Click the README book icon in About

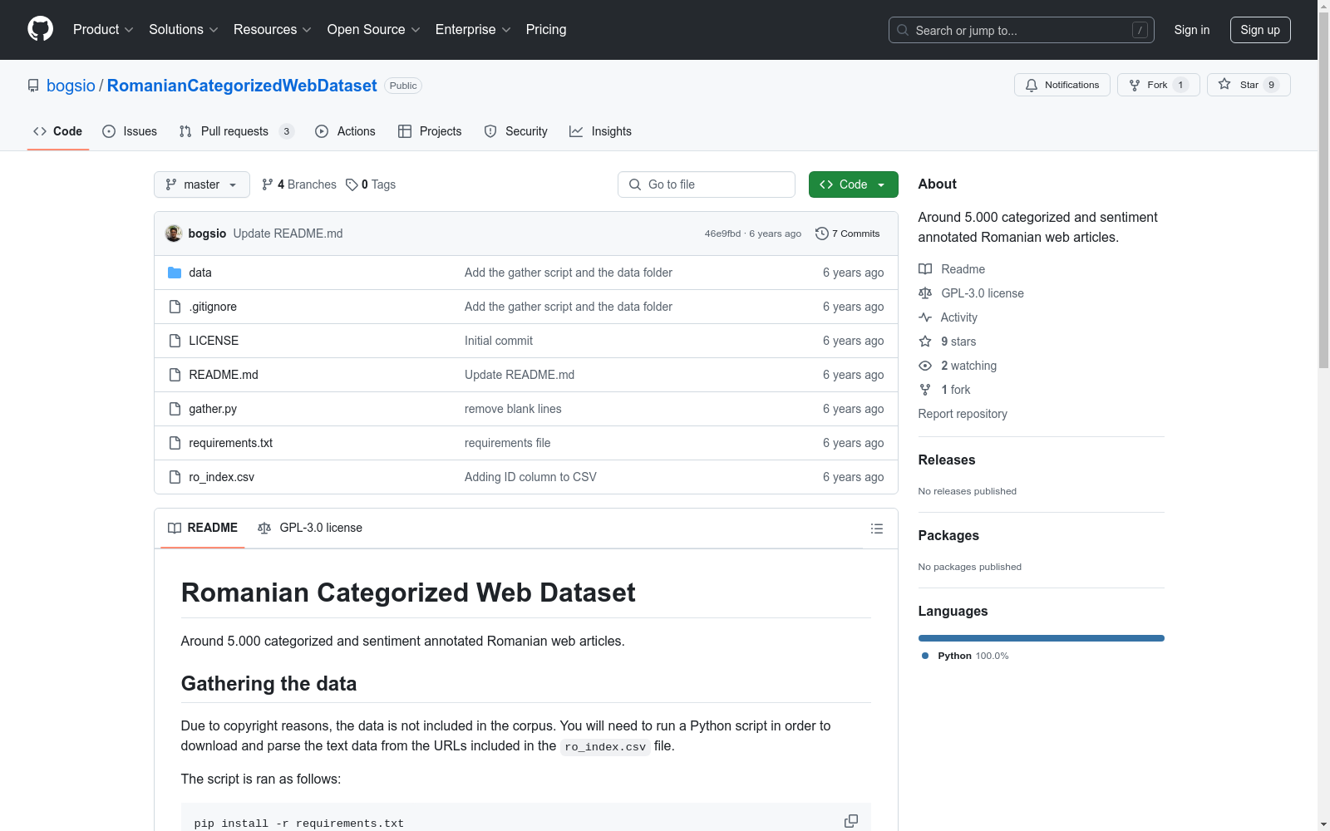(925, 269)
